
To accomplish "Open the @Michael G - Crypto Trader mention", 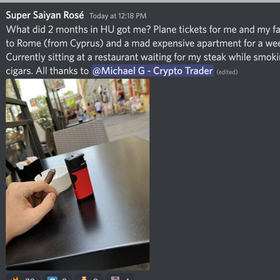I will pos(153,70).
